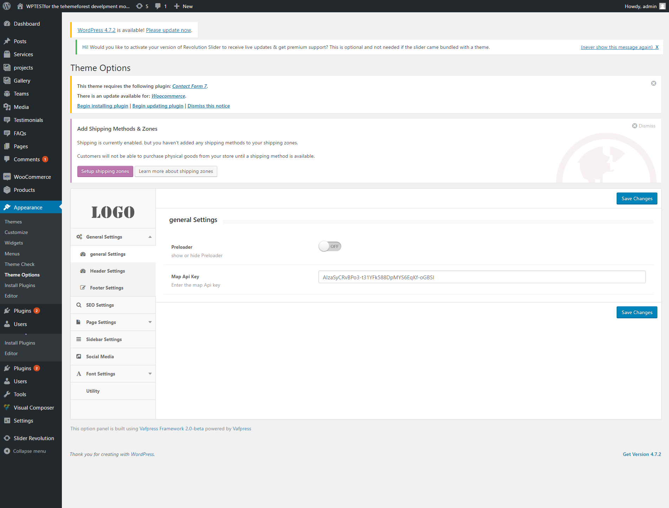Click the WordPress logo icon in admin bar
The width and height of the screenshot is (669, 508).
click(7, 6)
